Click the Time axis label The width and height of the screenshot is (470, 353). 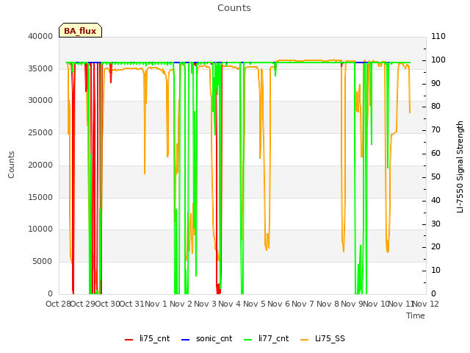pos(416,315)
